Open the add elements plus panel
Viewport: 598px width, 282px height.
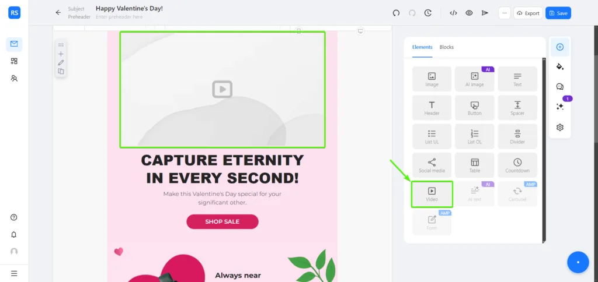pyautogui.click(x=560, y=47)
